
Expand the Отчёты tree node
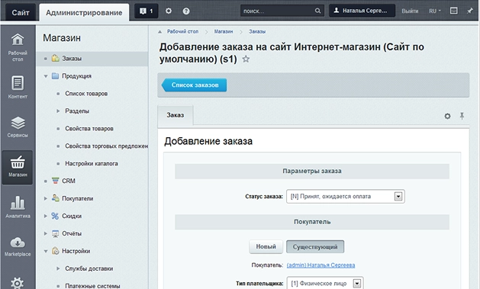(x=46, y=233)
